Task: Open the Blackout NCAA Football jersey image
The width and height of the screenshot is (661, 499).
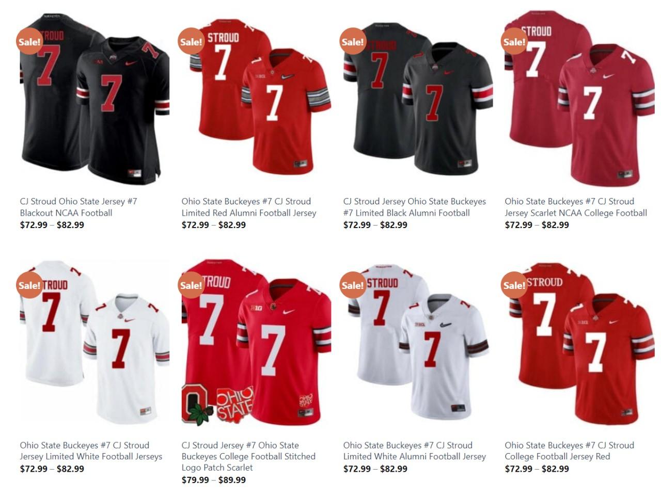Action: point(95,99)
